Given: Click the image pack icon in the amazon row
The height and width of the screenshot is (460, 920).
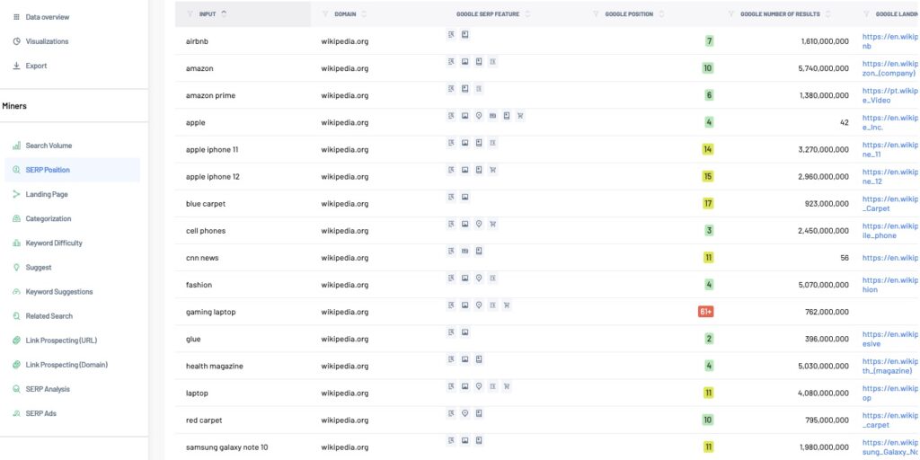Looking at the screenshot, I should click(464, 62).
